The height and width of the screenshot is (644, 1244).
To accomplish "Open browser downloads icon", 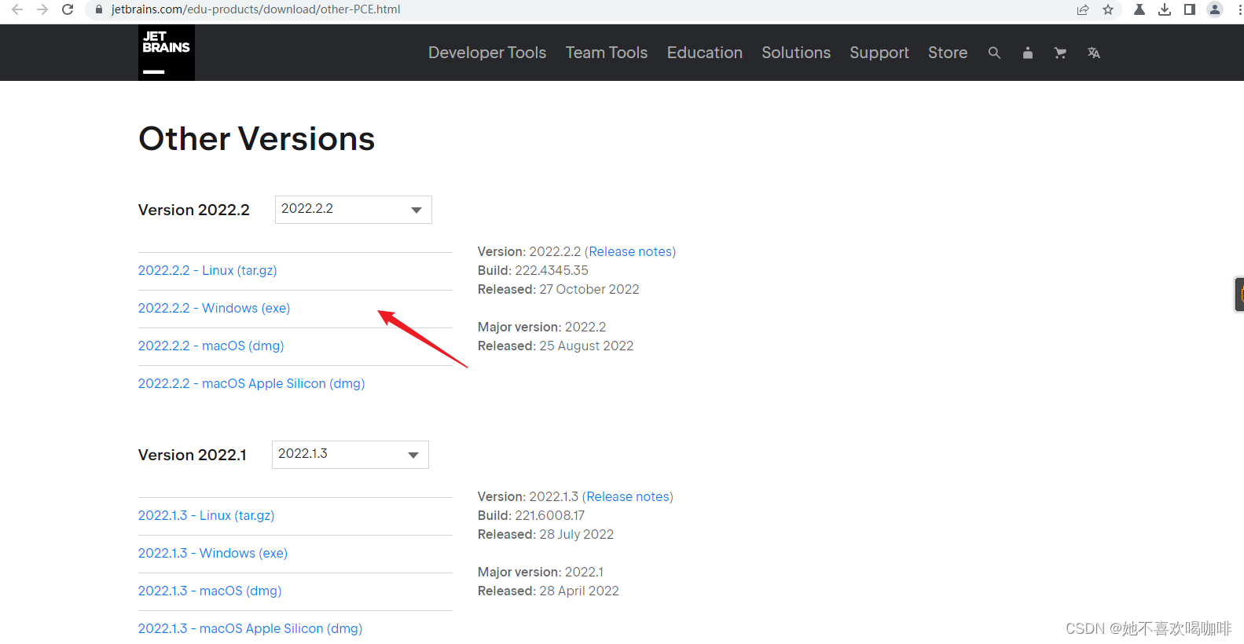I will click(x=1165, y=9).
